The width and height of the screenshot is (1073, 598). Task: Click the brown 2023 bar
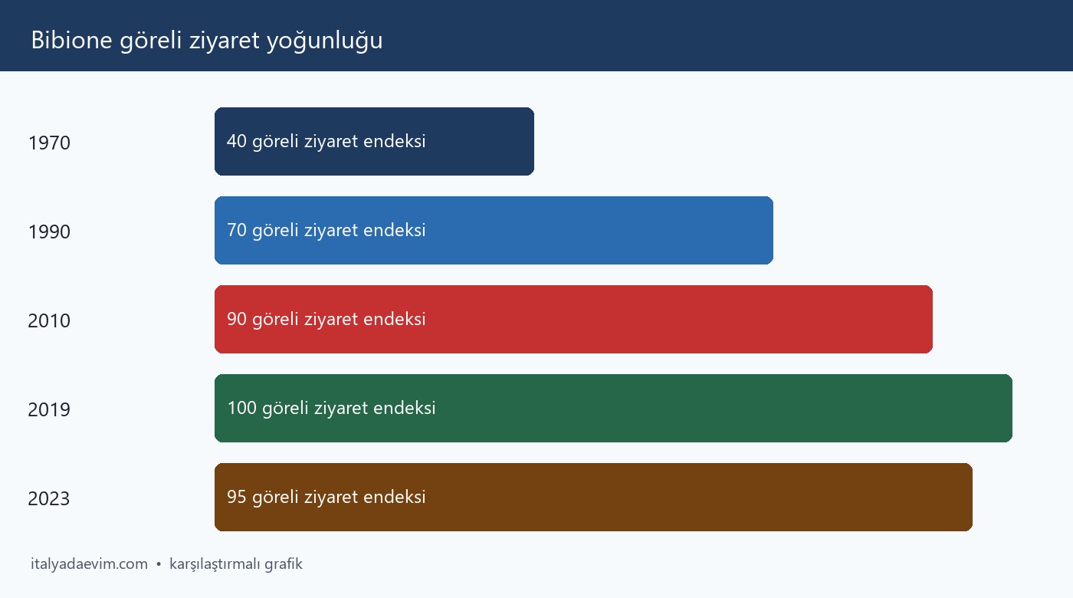pos(593,497)
